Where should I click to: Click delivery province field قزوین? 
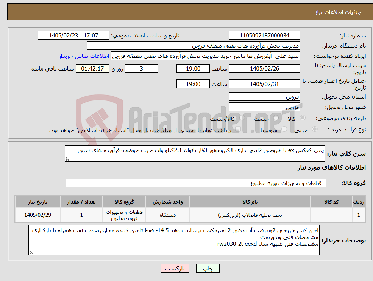(x=264, y=97)
